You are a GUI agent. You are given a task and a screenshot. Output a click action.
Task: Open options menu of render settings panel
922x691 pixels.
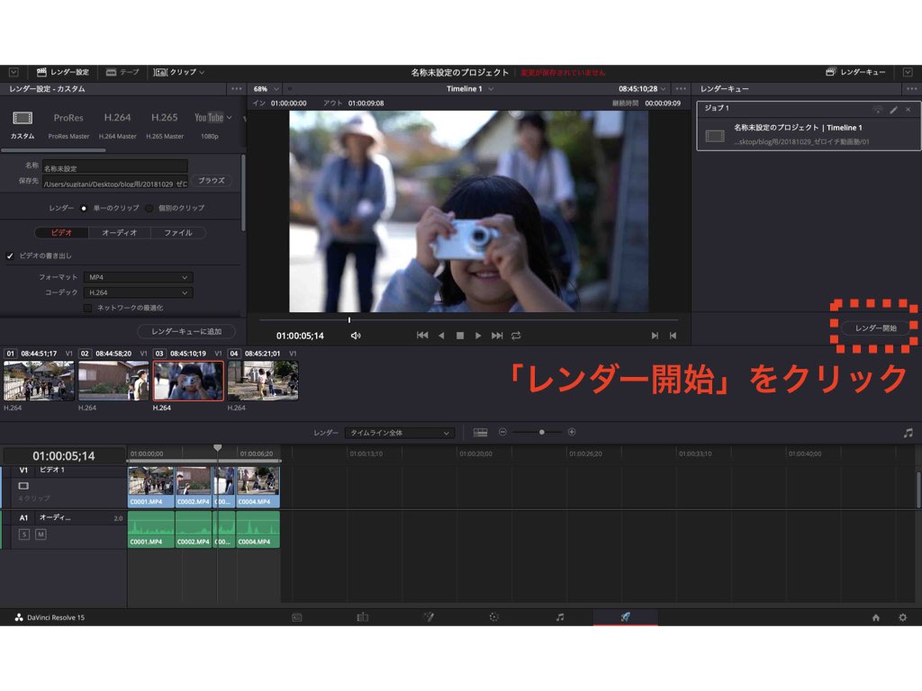coord(237,89)
